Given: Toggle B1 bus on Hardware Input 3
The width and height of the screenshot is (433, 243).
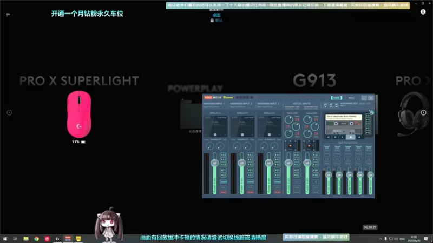Looking at the screenshot, I should 278,170.
